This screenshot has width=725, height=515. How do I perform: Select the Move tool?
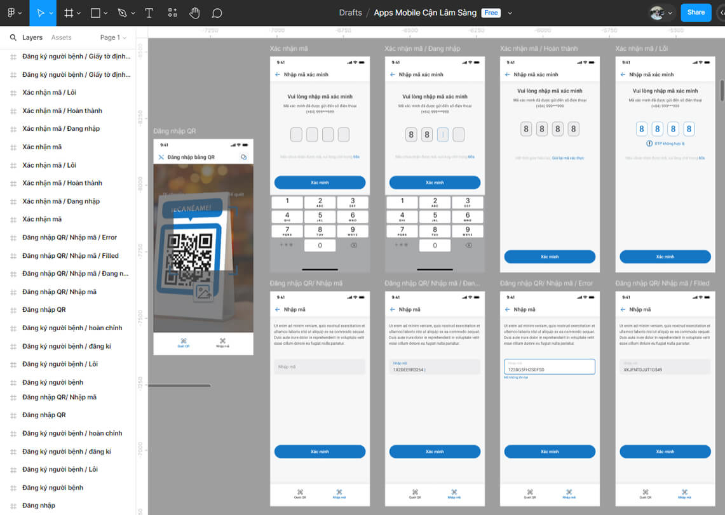point(41,13)
